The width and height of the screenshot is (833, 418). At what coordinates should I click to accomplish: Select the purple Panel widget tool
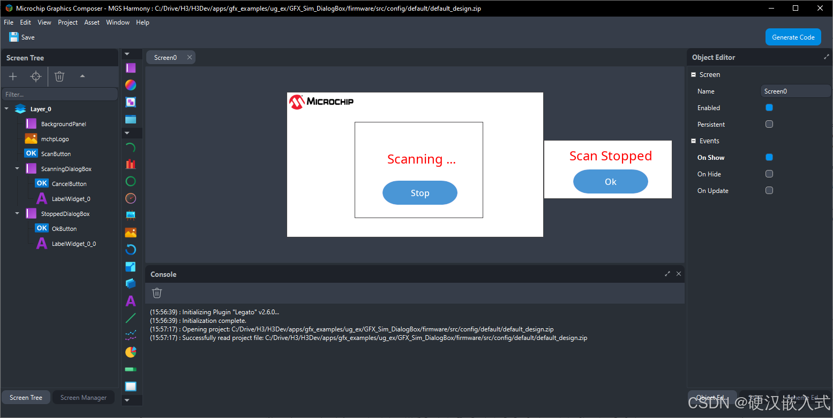[131, 68]
